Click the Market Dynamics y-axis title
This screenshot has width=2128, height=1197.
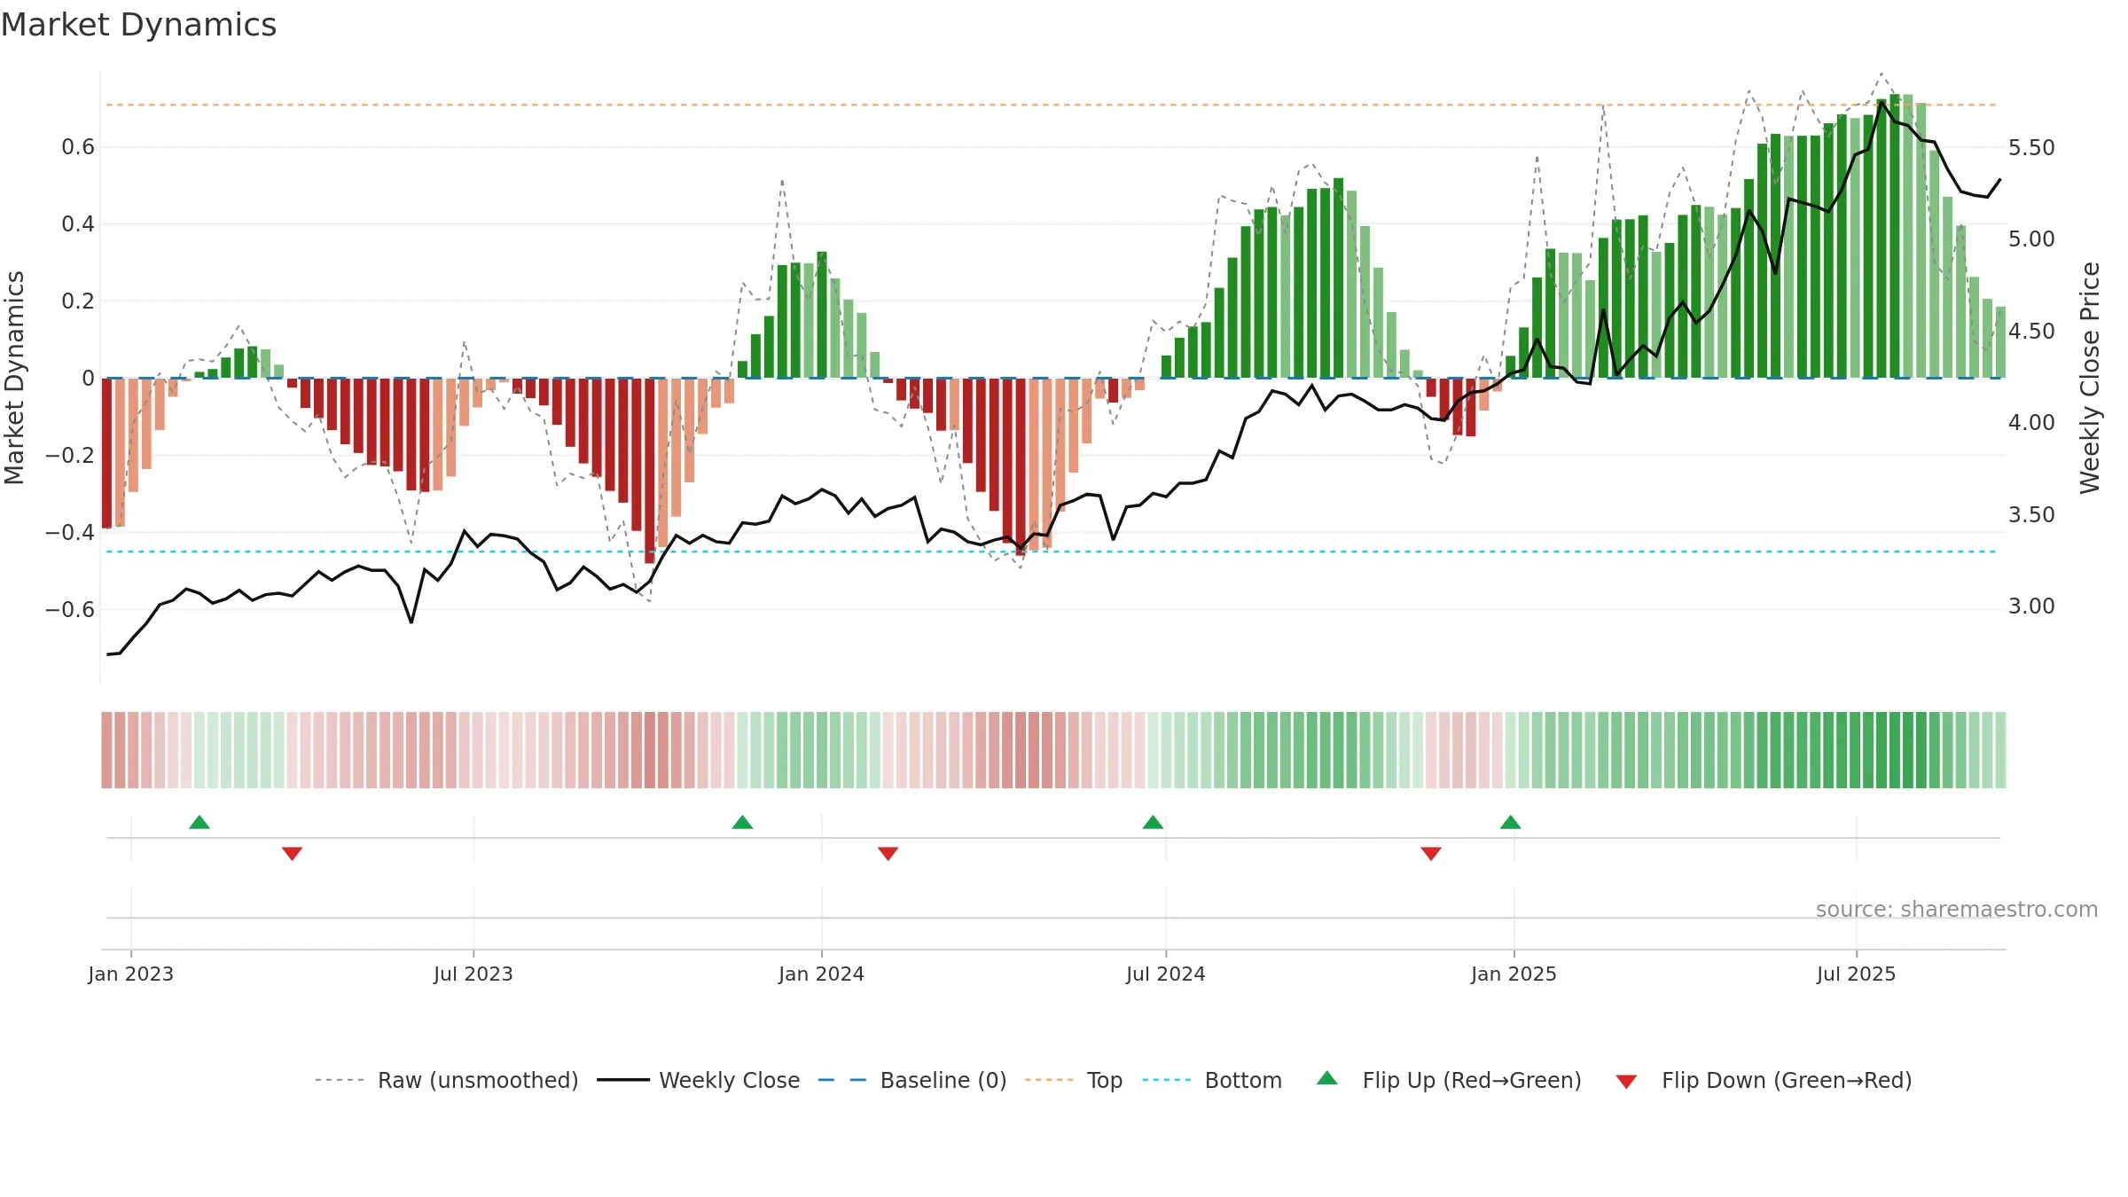(x=14, y=378)
